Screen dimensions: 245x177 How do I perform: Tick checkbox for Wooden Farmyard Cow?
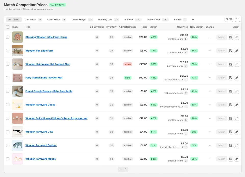click(x=8, y=132)
